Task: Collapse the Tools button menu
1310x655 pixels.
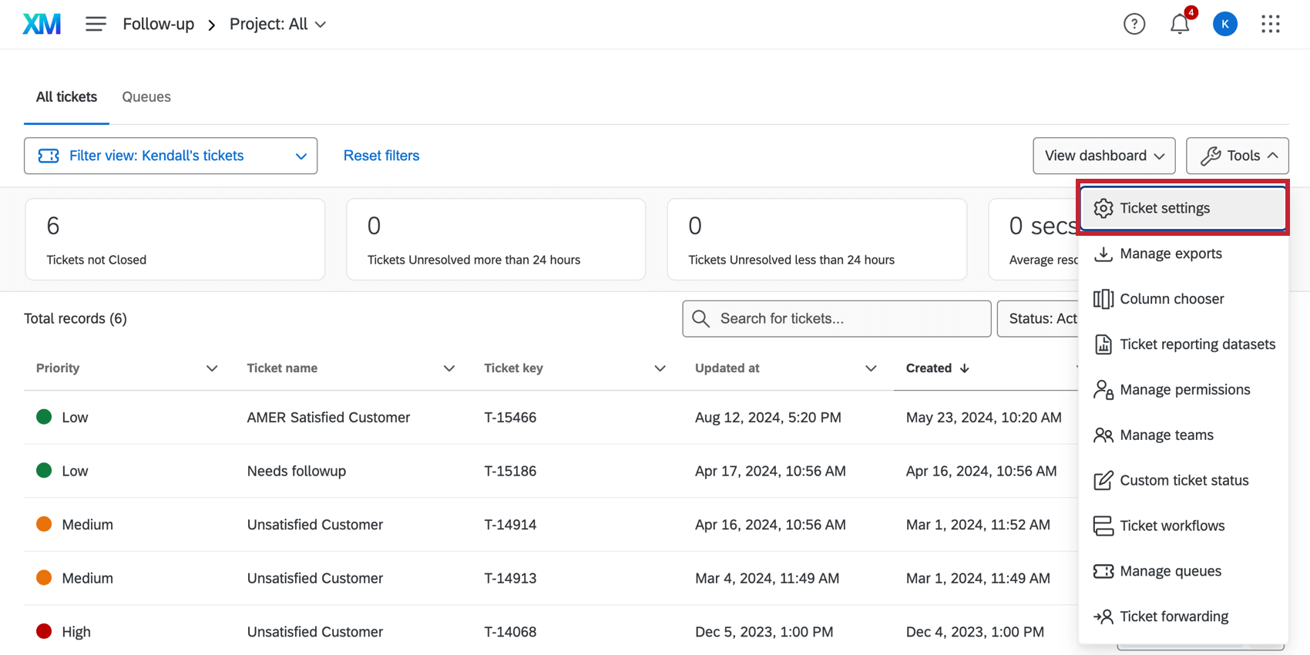Action: 1237,156
